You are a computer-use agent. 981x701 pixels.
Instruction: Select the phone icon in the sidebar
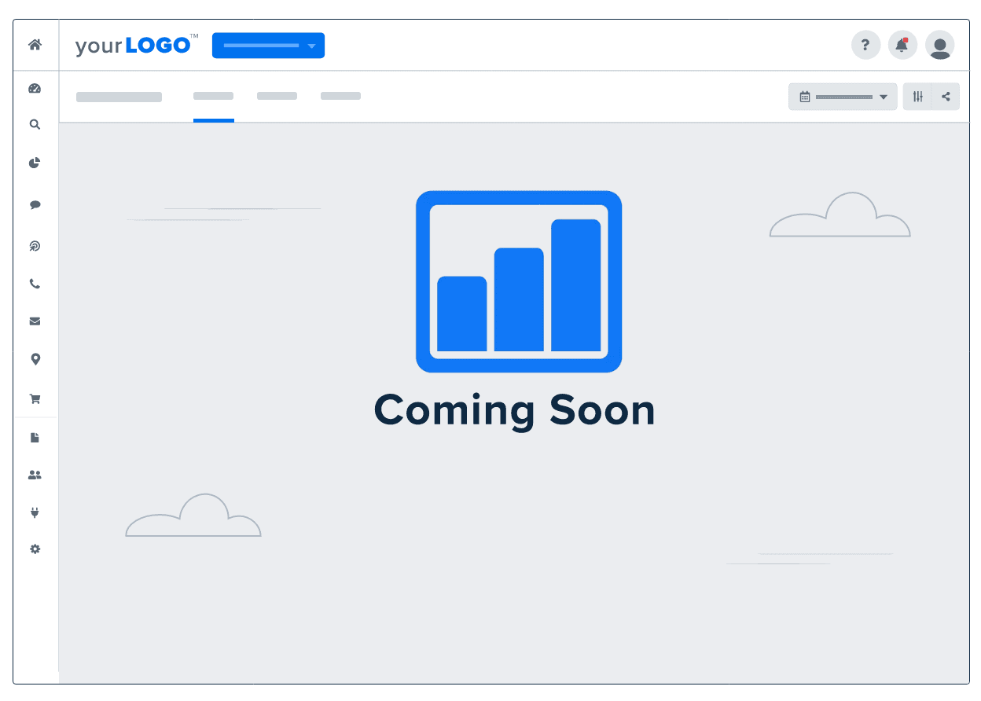coord(35,284)
